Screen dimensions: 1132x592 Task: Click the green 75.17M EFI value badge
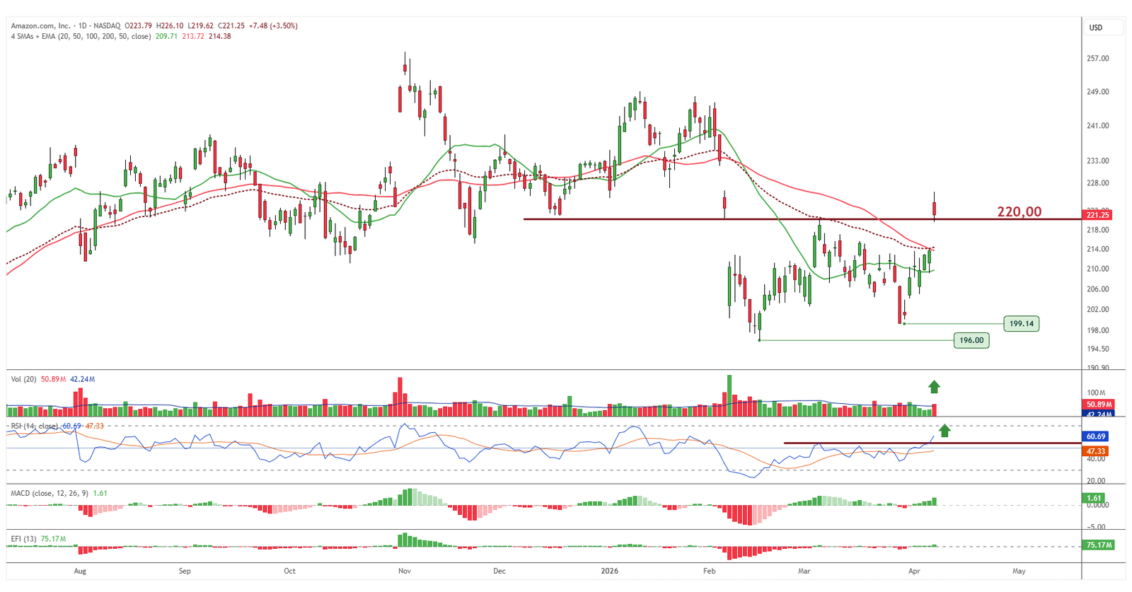[1097, 545]
